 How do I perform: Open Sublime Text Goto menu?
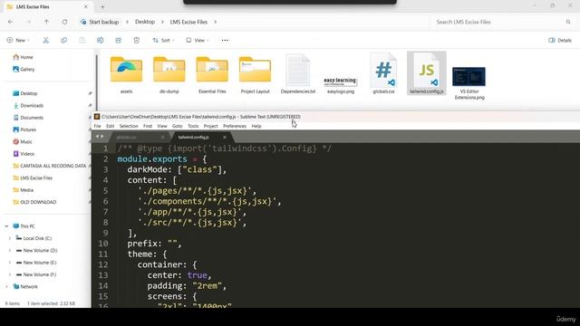pyautogui.click(x=178, y=126)
